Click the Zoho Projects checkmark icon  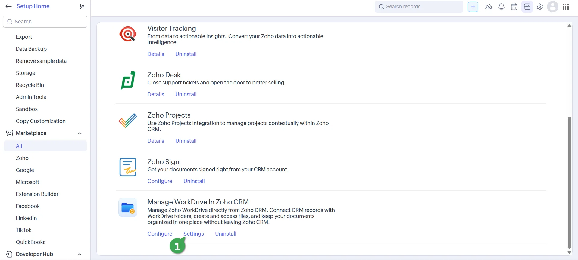coord(128,121)
